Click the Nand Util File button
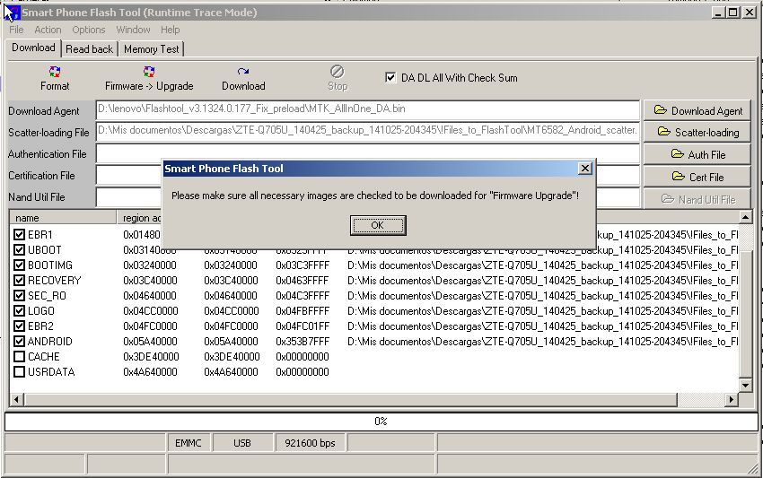 tap(697, 199)
